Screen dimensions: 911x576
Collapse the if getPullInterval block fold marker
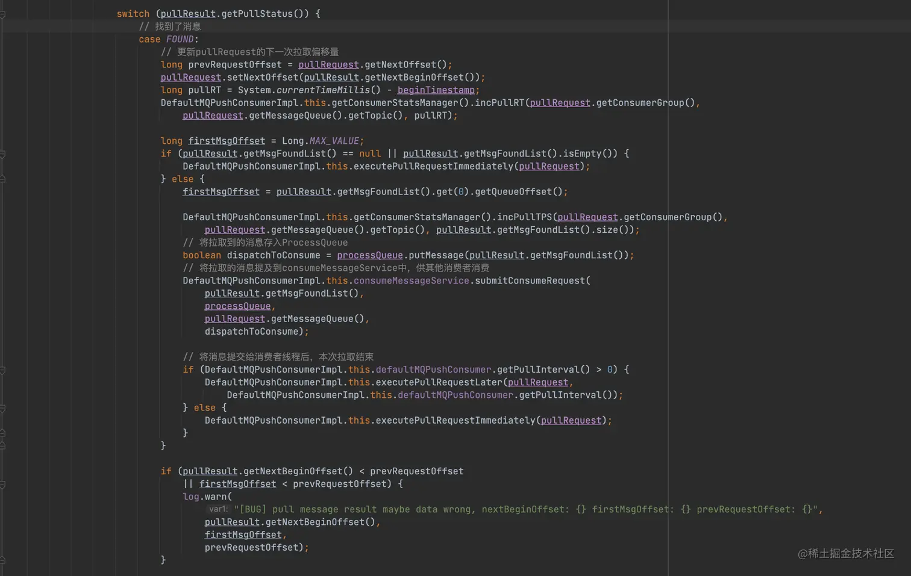[x=2, y=370]
